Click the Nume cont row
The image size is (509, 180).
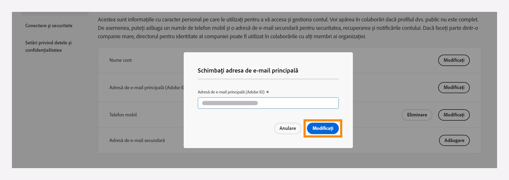(121, 60)
